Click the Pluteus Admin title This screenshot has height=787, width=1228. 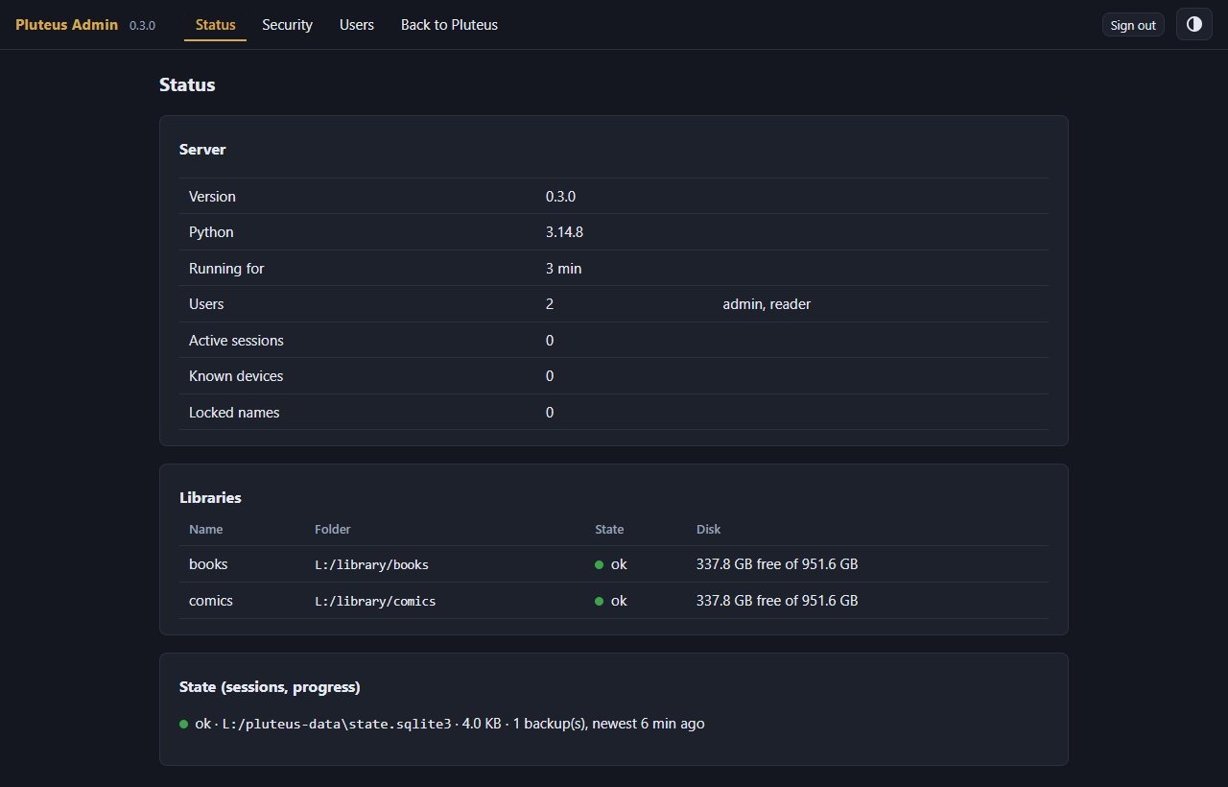click(x=67, y=25)
